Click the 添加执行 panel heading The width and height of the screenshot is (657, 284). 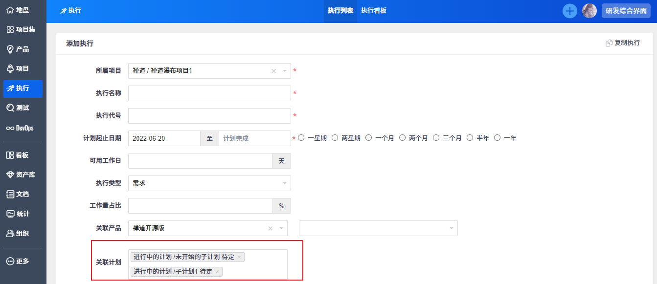[80, 44]
